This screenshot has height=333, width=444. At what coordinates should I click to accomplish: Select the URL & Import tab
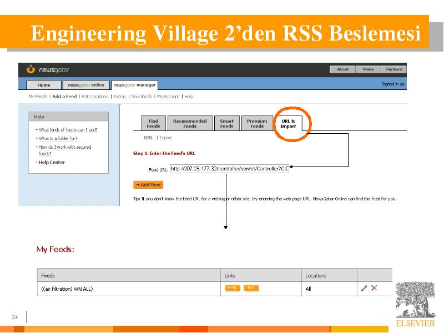[288, 124]
